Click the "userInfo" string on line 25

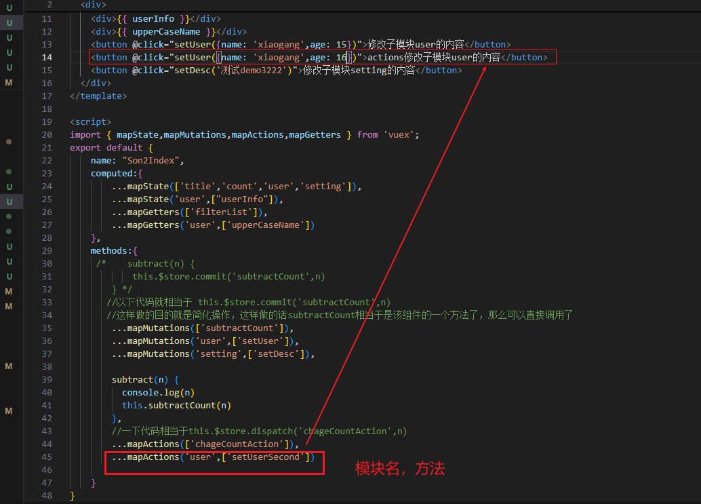coord(242,199)
